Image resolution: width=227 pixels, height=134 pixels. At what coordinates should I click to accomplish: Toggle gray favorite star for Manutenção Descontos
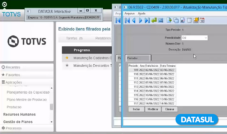[67, 65]
